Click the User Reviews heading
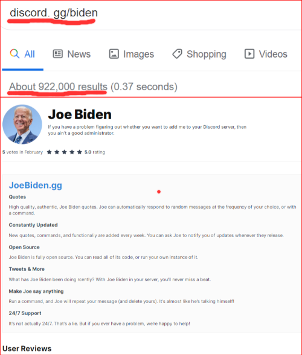This screenshot has height=355, width=302. point(27,348)
